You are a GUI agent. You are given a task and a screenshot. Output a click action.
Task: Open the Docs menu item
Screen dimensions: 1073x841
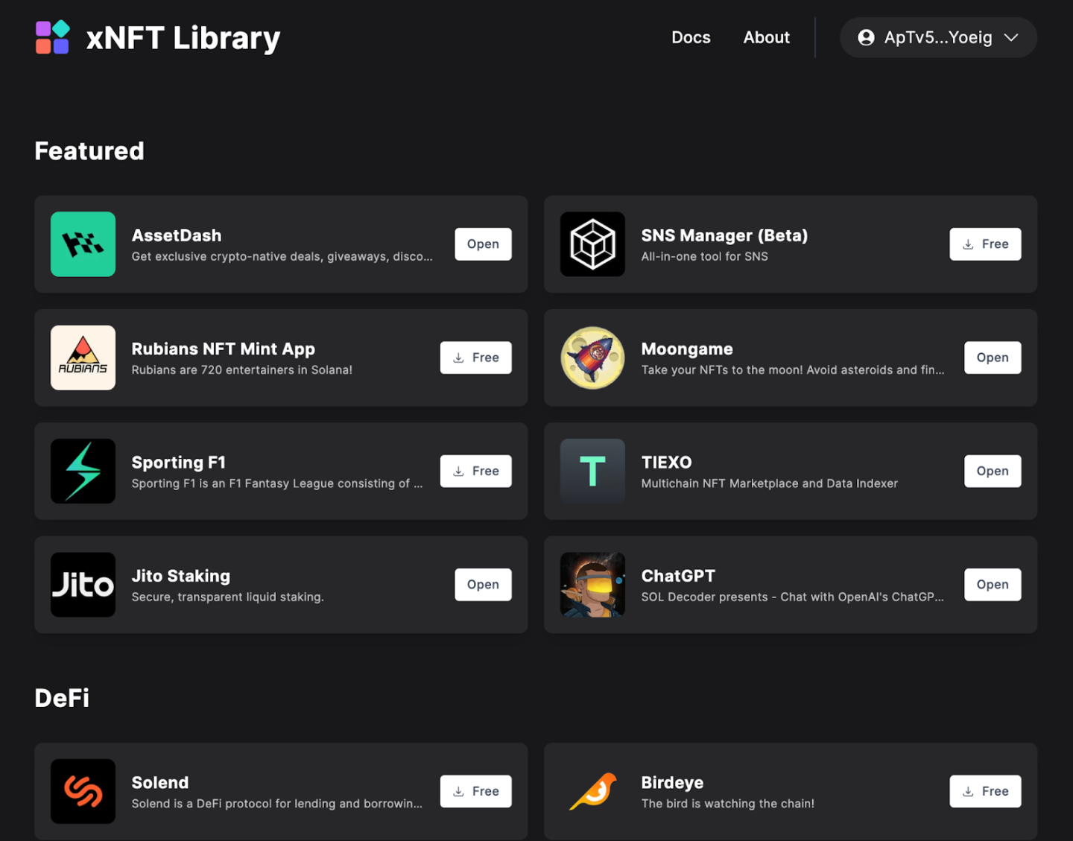pos(691,37)
